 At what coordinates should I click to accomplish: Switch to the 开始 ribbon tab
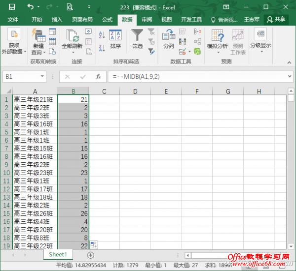[x=37, y=20]
